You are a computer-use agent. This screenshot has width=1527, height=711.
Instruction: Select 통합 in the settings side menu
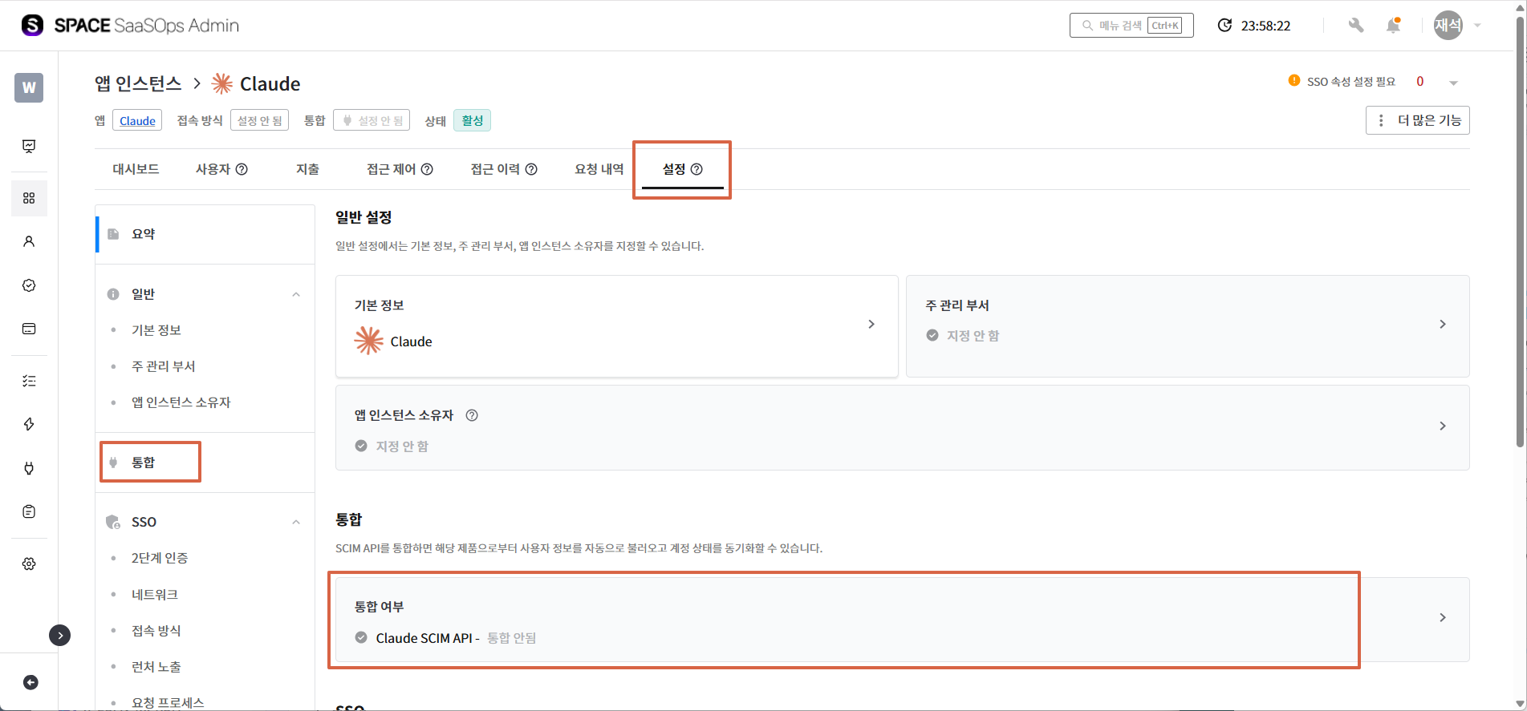pyautogui.click(x=144, y=463)
